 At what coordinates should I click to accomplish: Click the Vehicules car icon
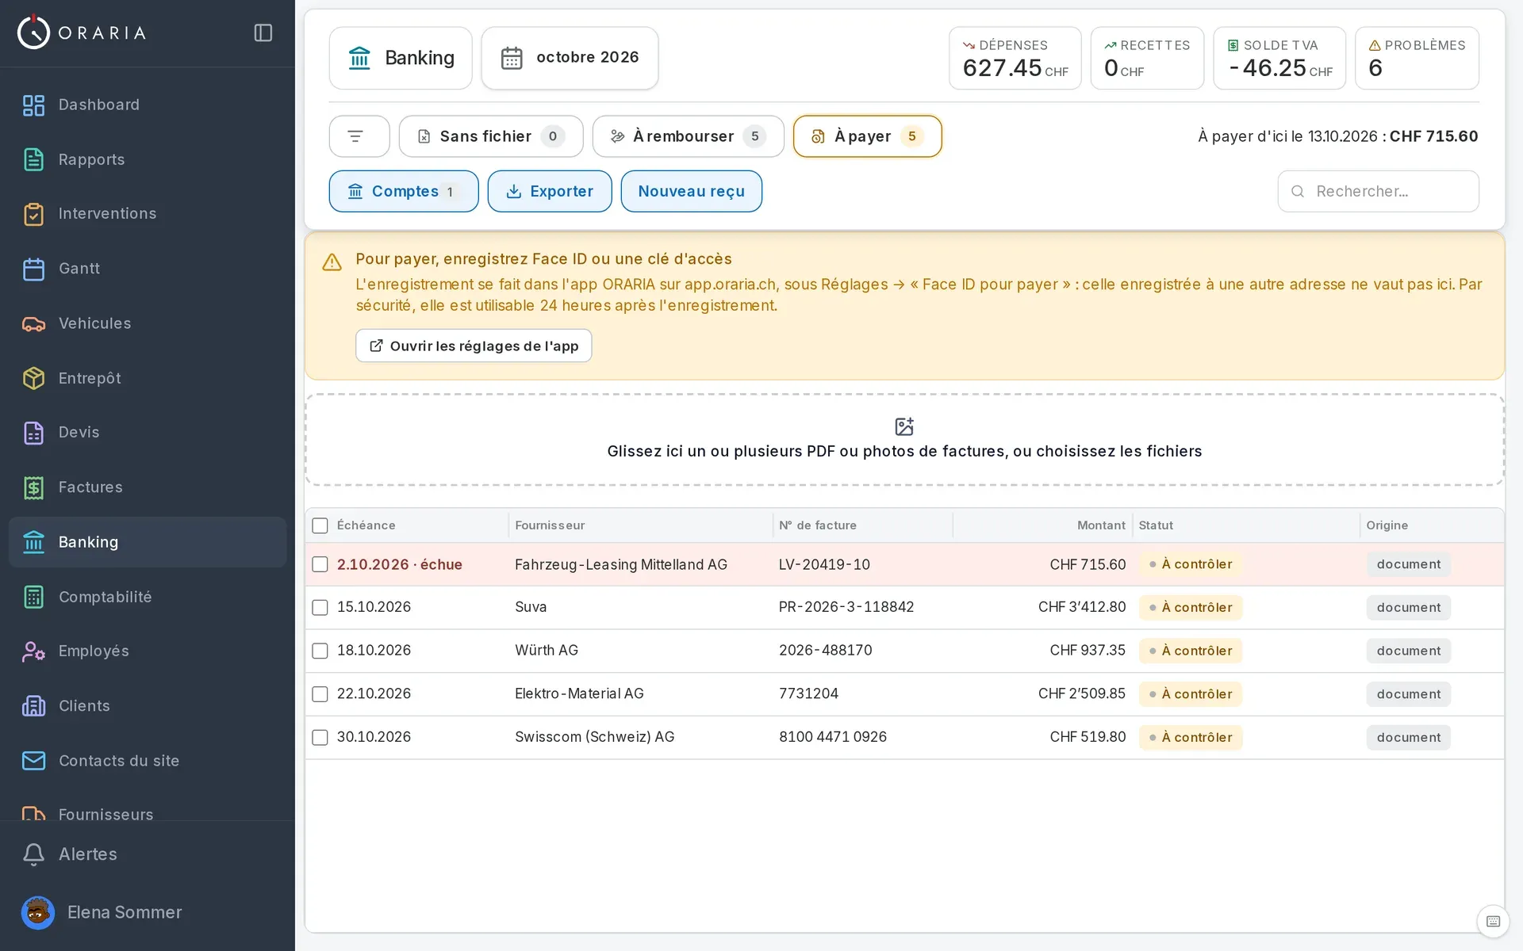[33, 323]
